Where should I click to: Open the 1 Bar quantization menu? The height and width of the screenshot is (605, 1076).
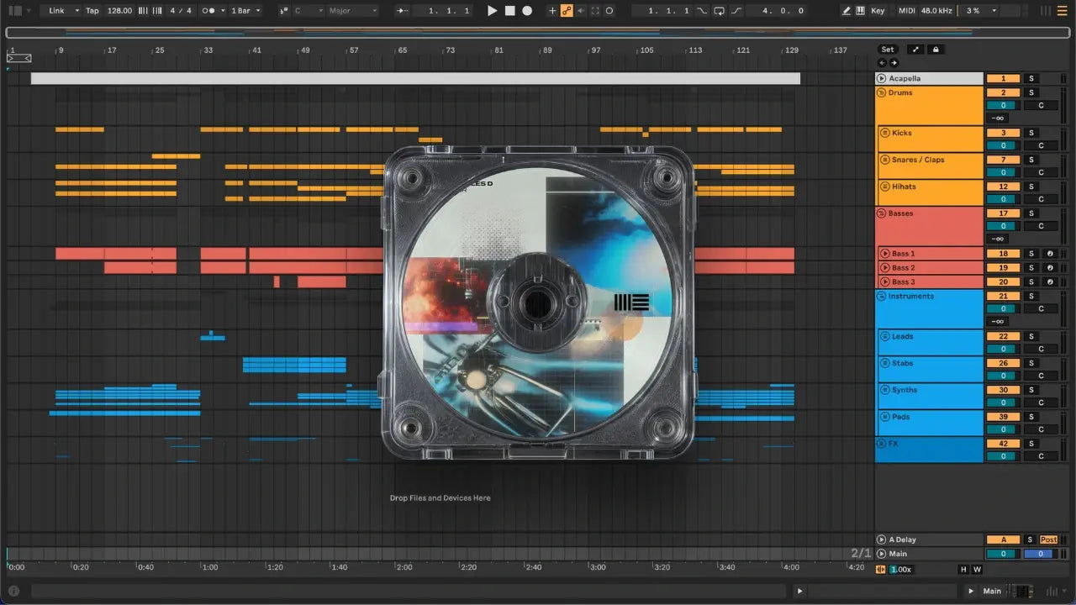(x=245, y=11)
